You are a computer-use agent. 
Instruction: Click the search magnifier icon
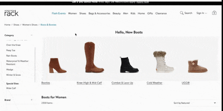click(181, 13)
